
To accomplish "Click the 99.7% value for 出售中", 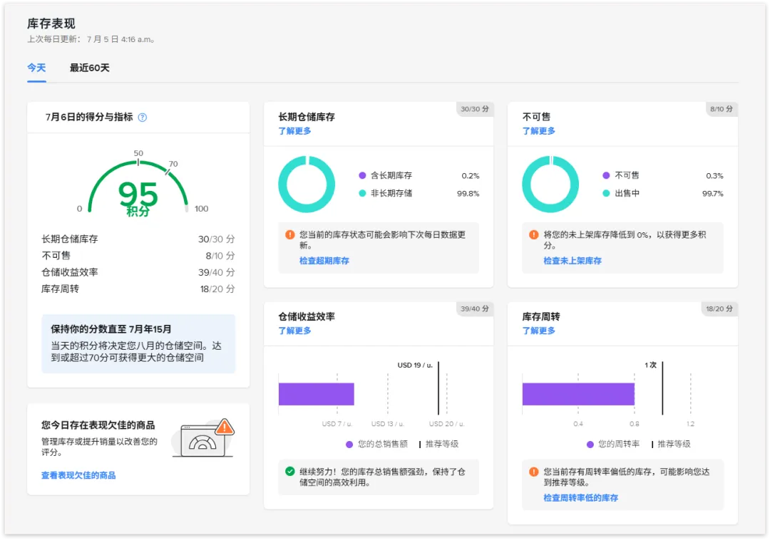I will (x=712, y=194).
